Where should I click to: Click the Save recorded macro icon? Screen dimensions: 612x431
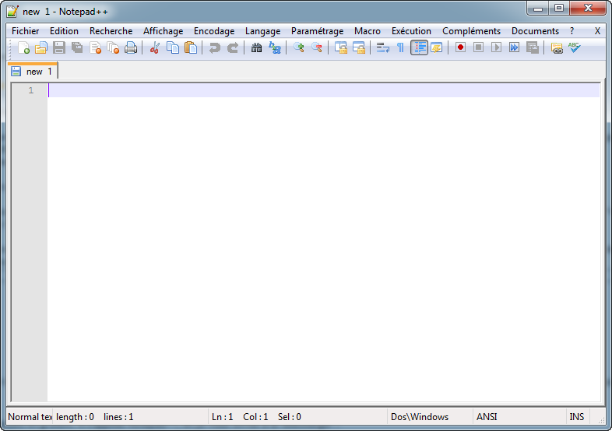pos(533,47)
